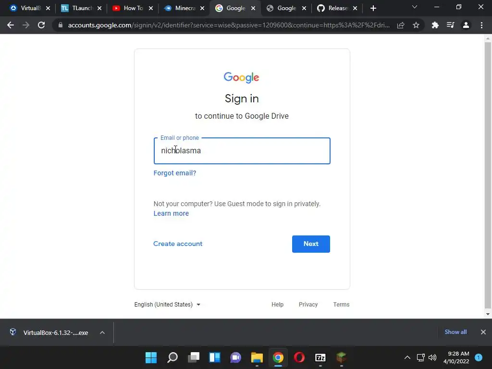Close the Releases tab
The width and height of the screenshot is (492, 369).
click(355, 8)
